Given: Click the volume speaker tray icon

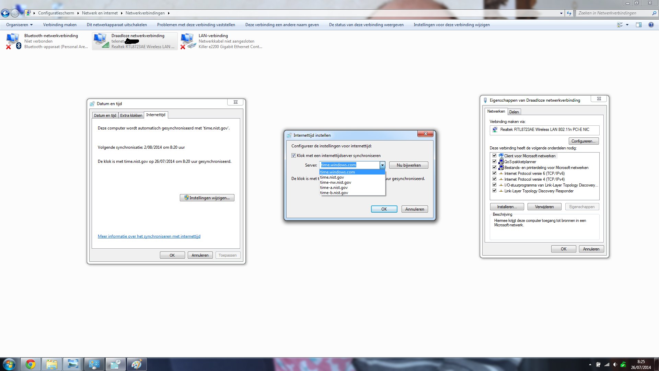Looking at the screenshot, I should coord(615,365).
